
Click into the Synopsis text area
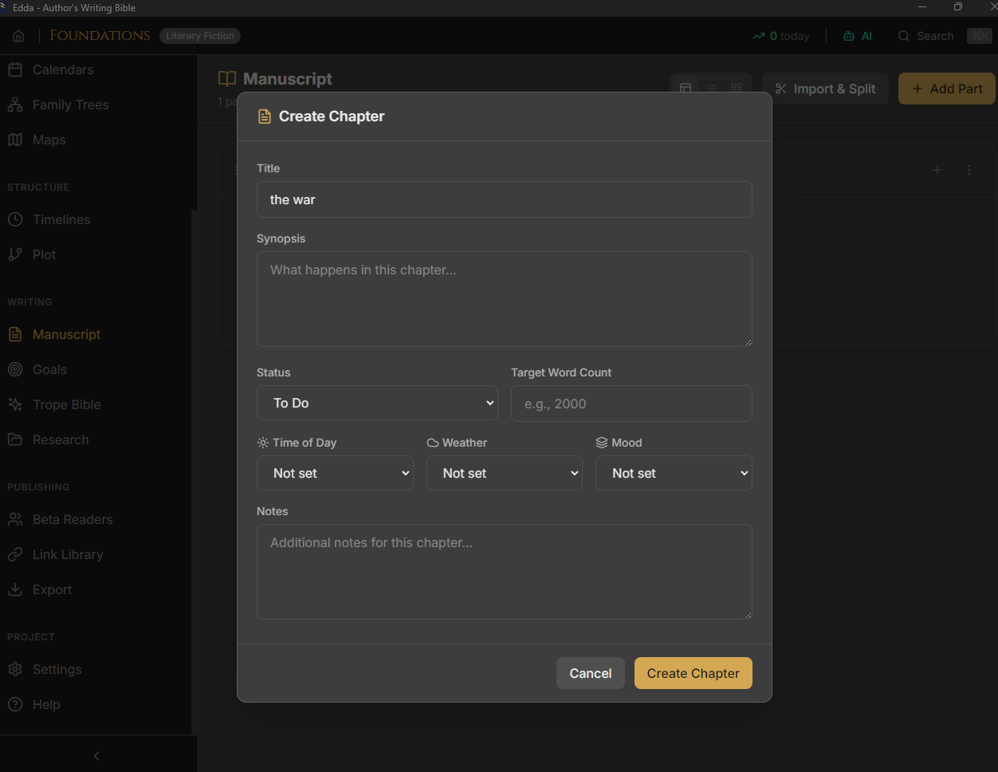[504, 299]
